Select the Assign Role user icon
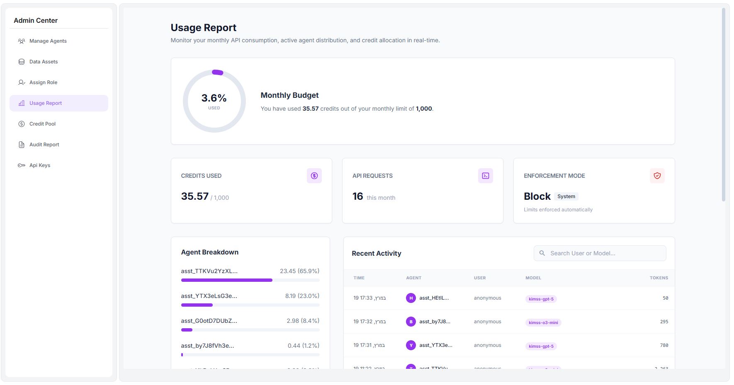Viewport: 734px width, 385px height. pyautogui.click(x=21, y=82)
